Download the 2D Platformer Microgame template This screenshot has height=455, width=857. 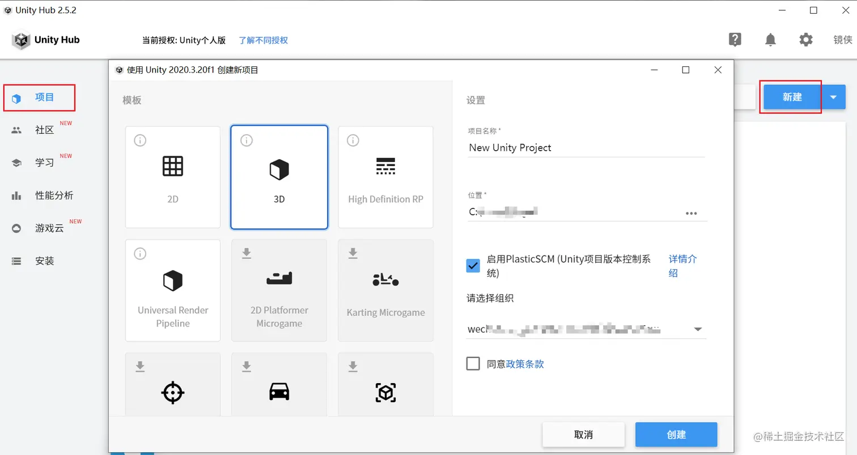tap(247, 253)
